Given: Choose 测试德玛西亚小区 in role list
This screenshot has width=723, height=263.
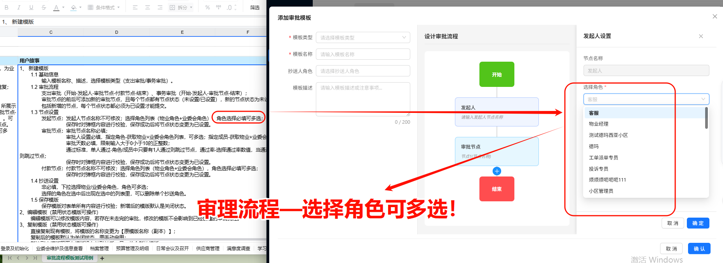Looking at the screenshot, I should tap(645, 135).
